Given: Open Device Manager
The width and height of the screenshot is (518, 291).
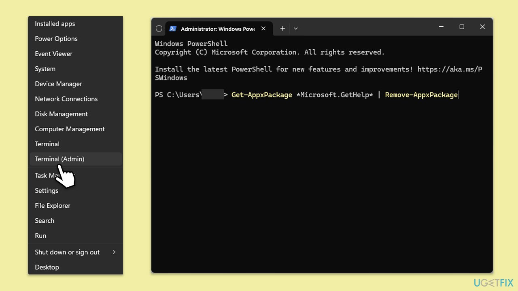Looking at the screenshot, I should click(76, 84).
